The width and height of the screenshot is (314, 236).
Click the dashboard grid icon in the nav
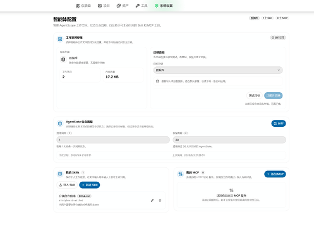pos(78,6)
